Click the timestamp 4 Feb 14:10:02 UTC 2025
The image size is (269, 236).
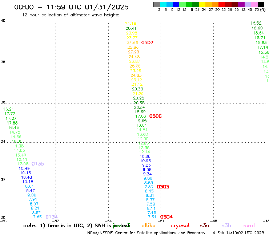tap(238, 233)
